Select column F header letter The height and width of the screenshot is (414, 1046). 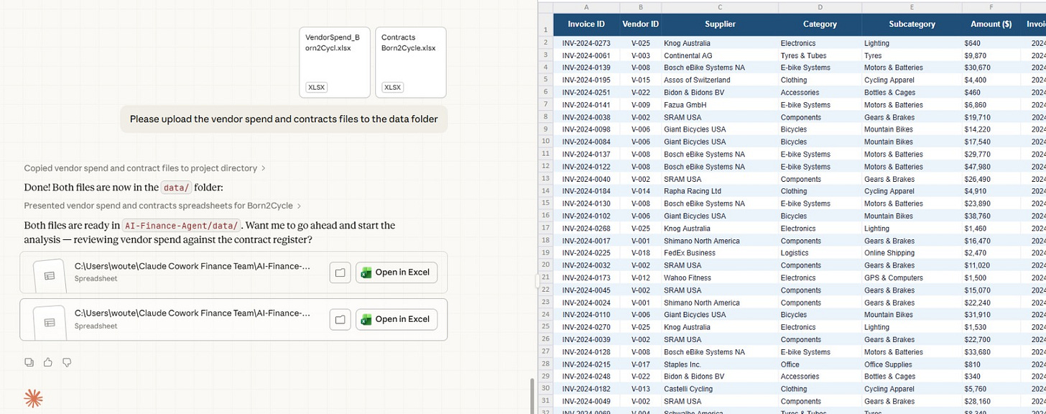[991, 7]
